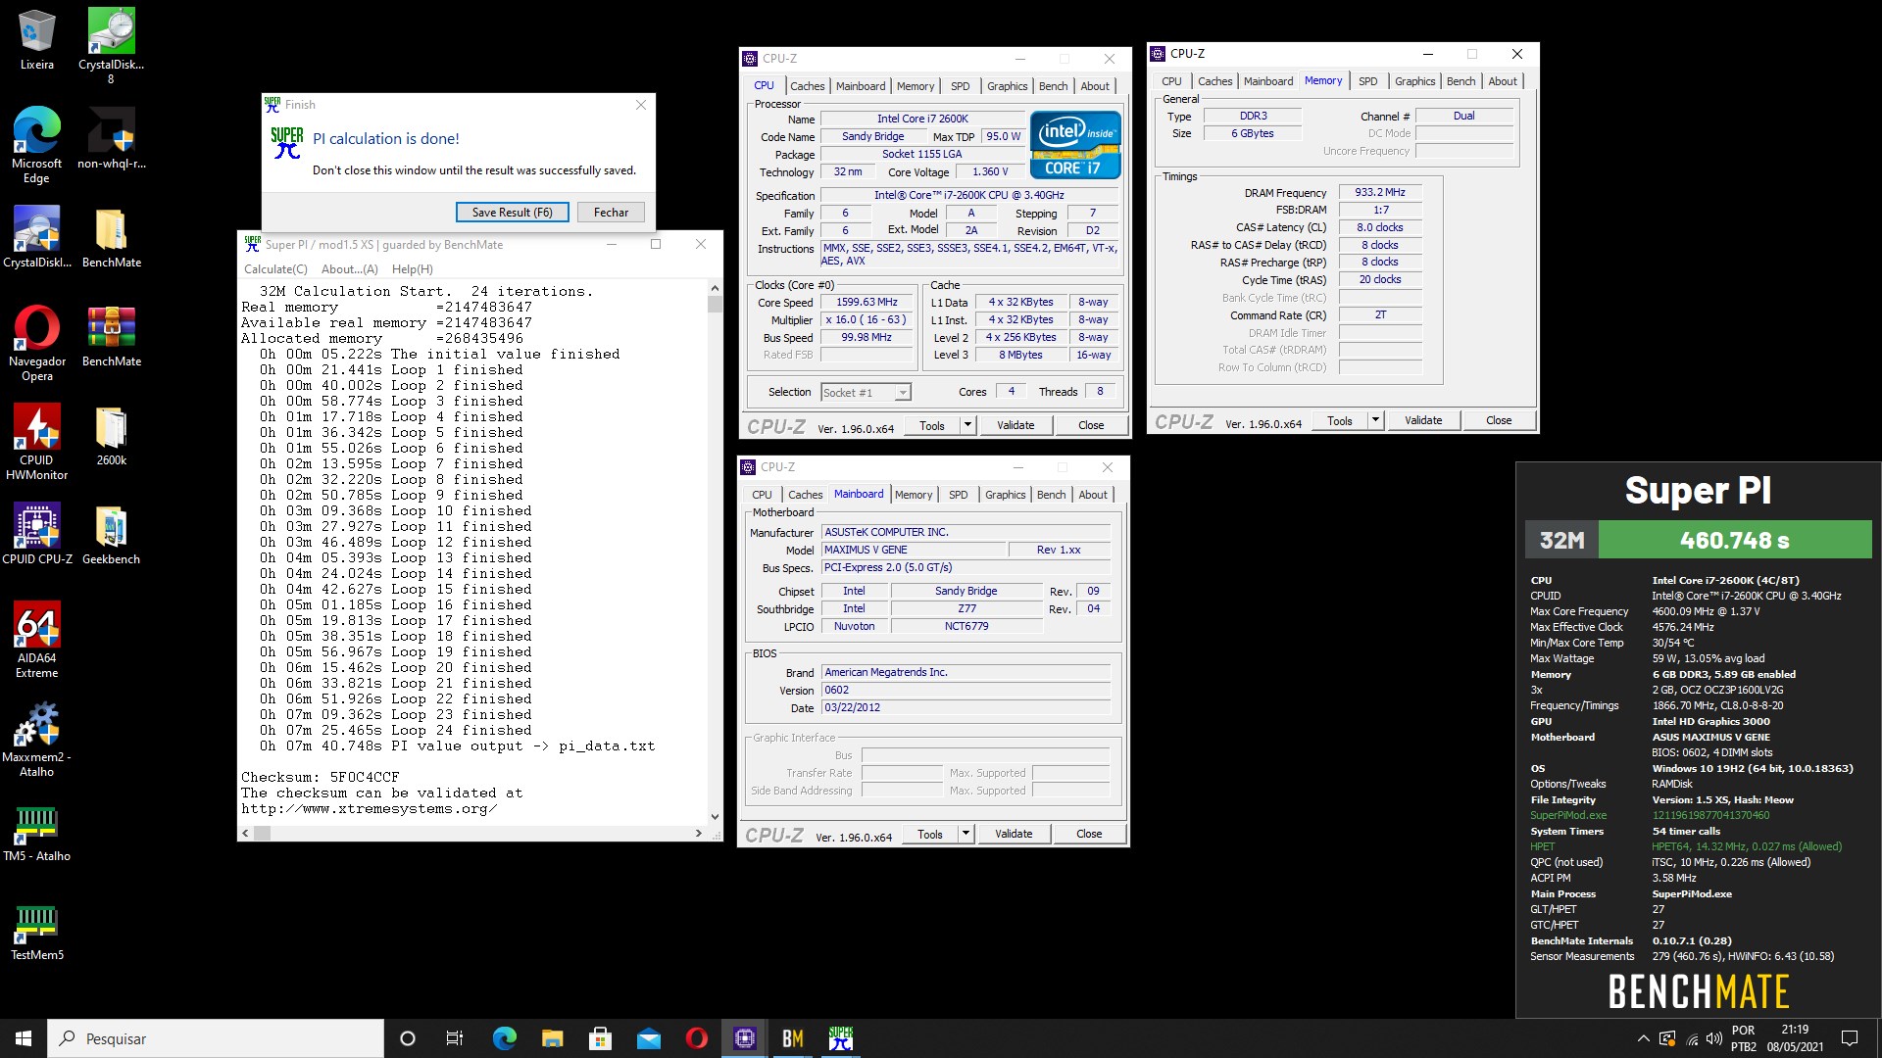Open Windows Start menu
Viewport: 1882px width, 1058px height.
(24, 1038)
